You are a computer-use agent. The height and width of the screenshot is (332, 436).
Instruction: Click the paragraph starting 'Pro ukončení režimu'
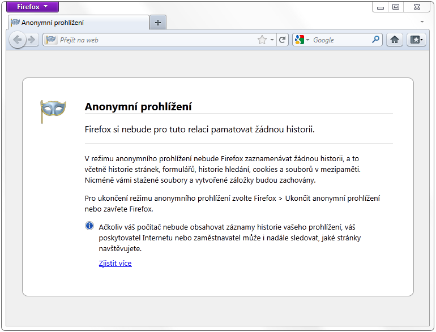(232, 204)
